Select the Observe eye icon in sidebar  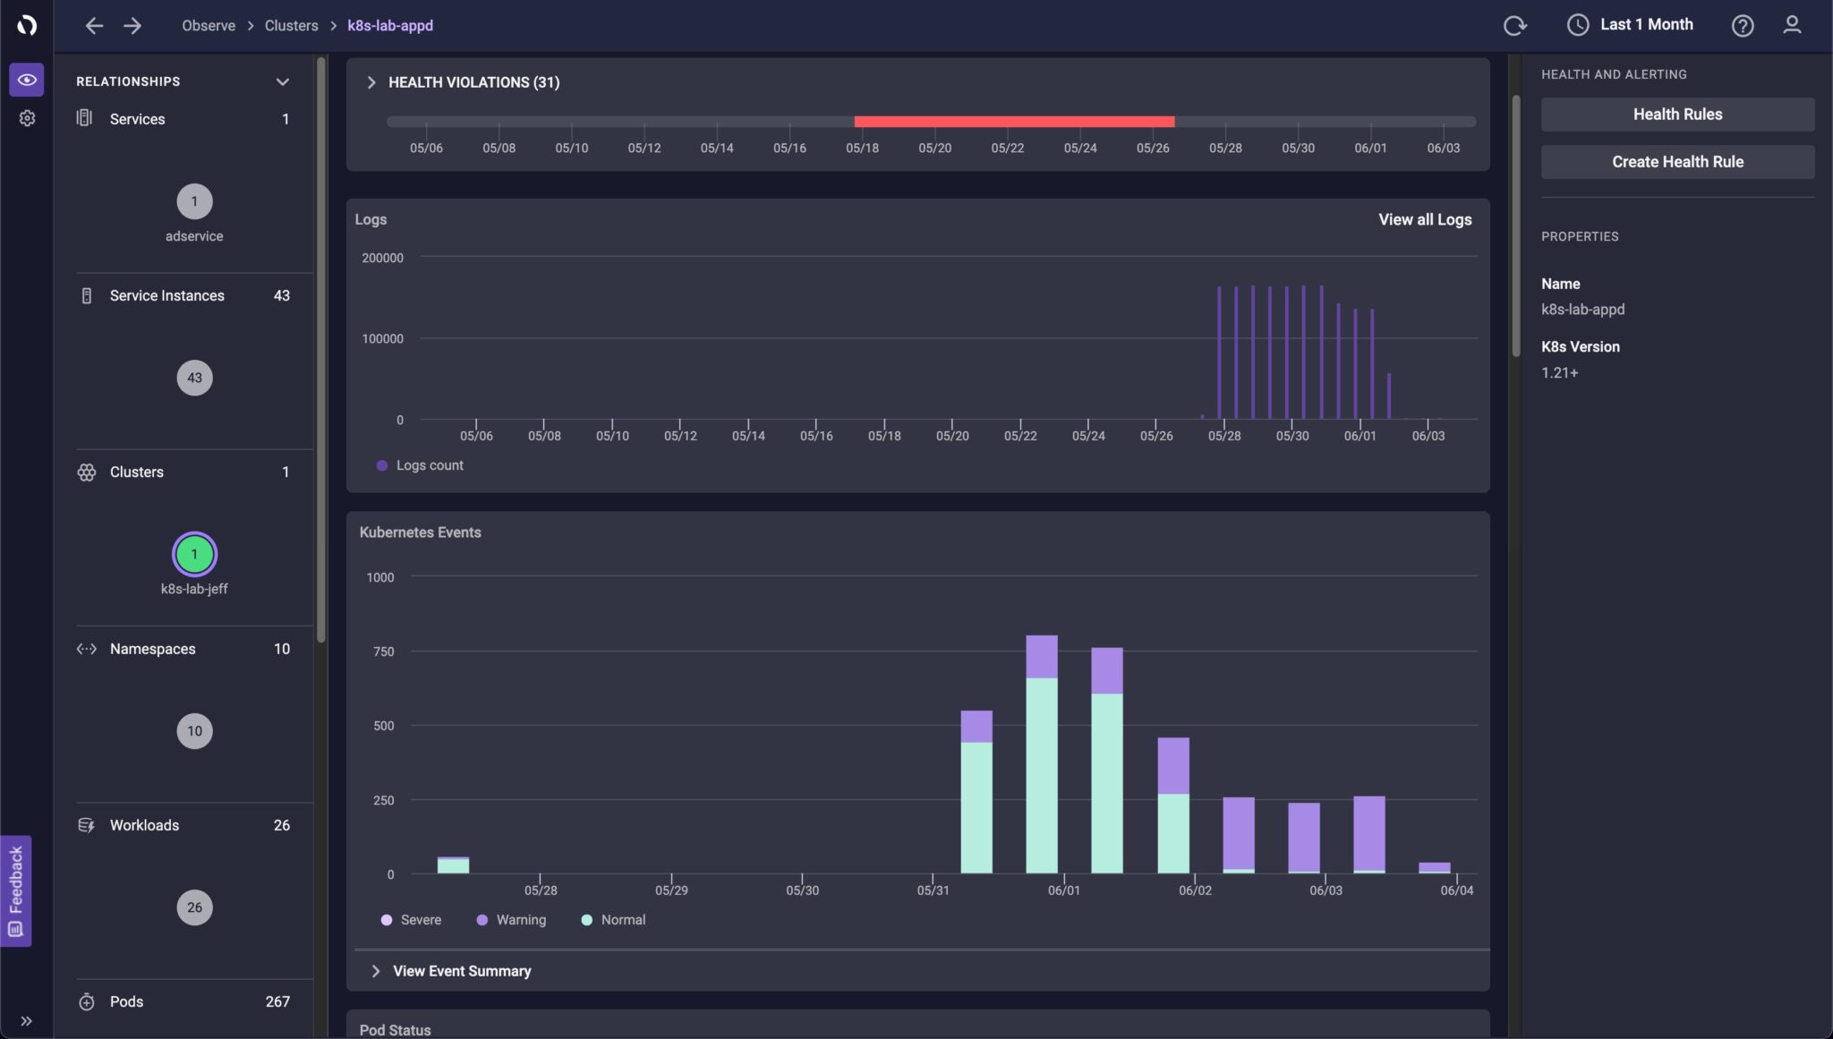coord(26,80)
